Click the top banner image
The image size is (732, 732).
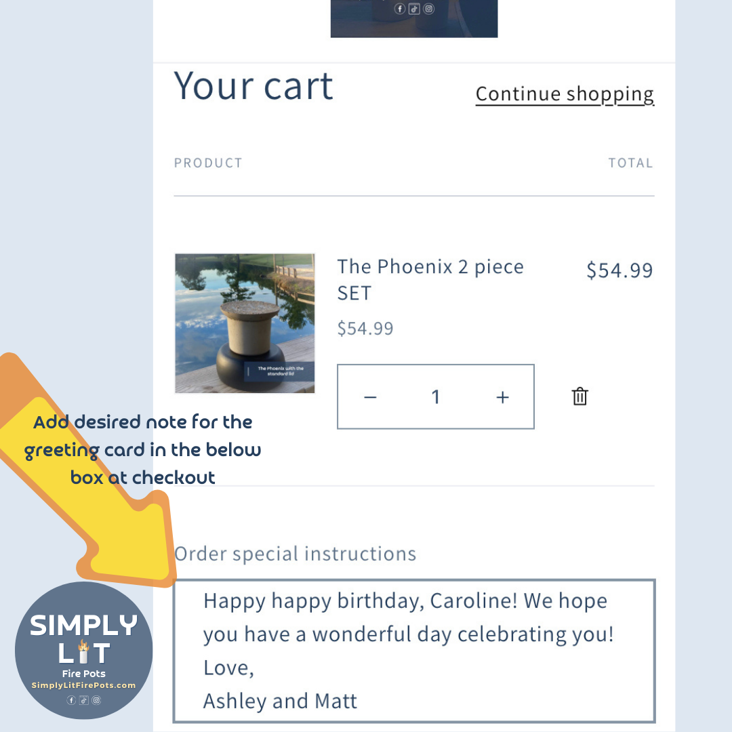pyautogui.click(x=414, y=18)
